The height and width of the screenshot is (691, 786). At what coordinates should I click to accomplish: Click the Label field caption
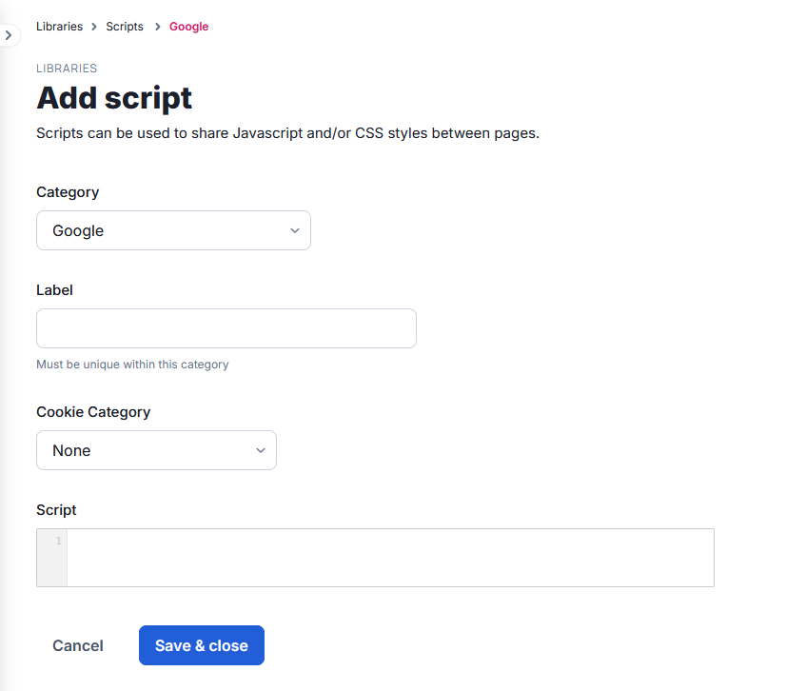tap(54, 290)
